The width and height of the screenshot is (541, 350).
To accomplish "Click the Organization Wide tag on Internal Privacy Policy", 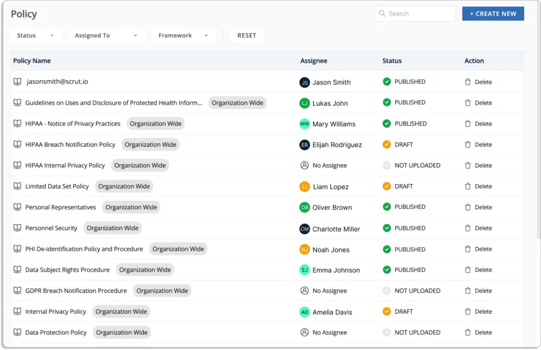I will [x=121, y=311].
